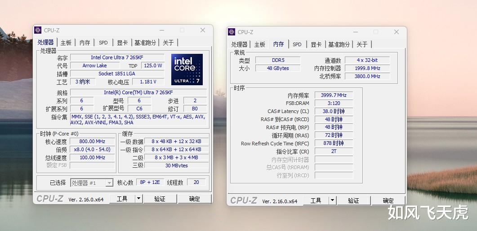Click the command rate value 2T
Viewport: 477px width, 231px height.
pyautogui.click(x=334, y=151)
